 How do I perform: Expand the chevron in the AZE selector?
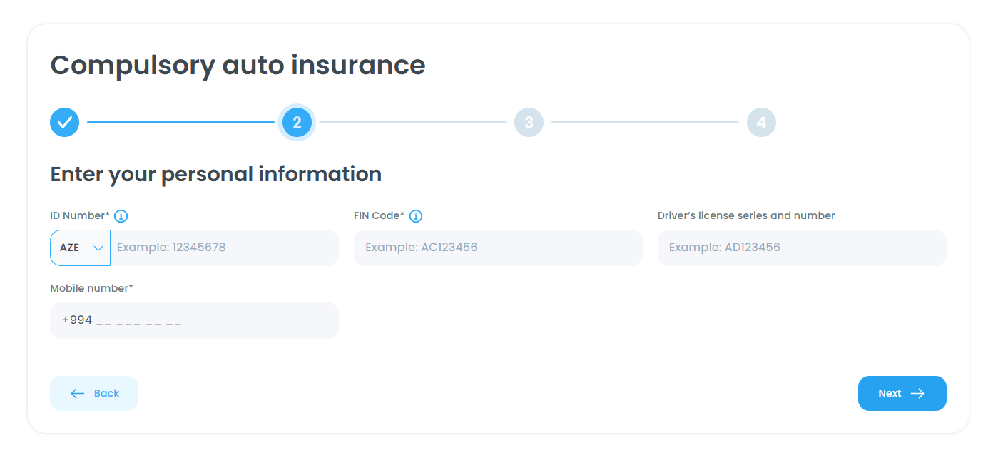coord(98,248)
